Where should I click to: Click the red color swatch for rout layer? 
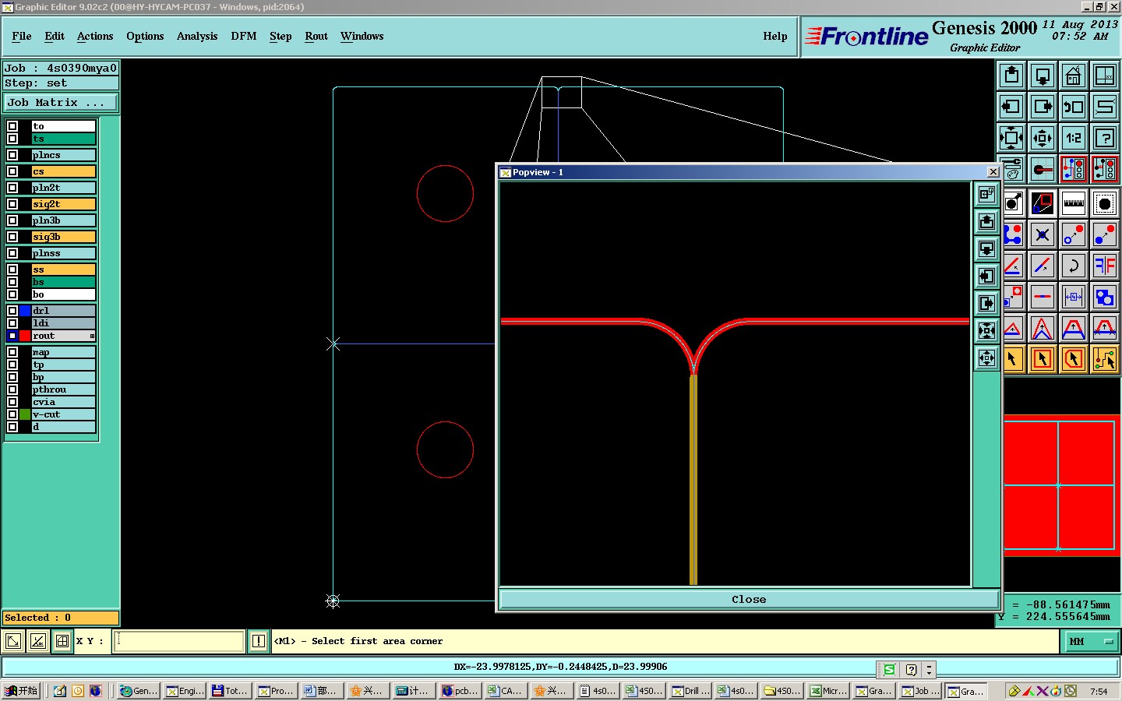pyautogui.click(x=25, y=336)
